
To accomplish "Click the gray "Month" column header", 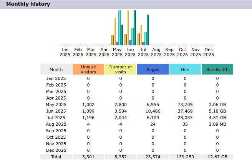I will click(x=56, y=70).
